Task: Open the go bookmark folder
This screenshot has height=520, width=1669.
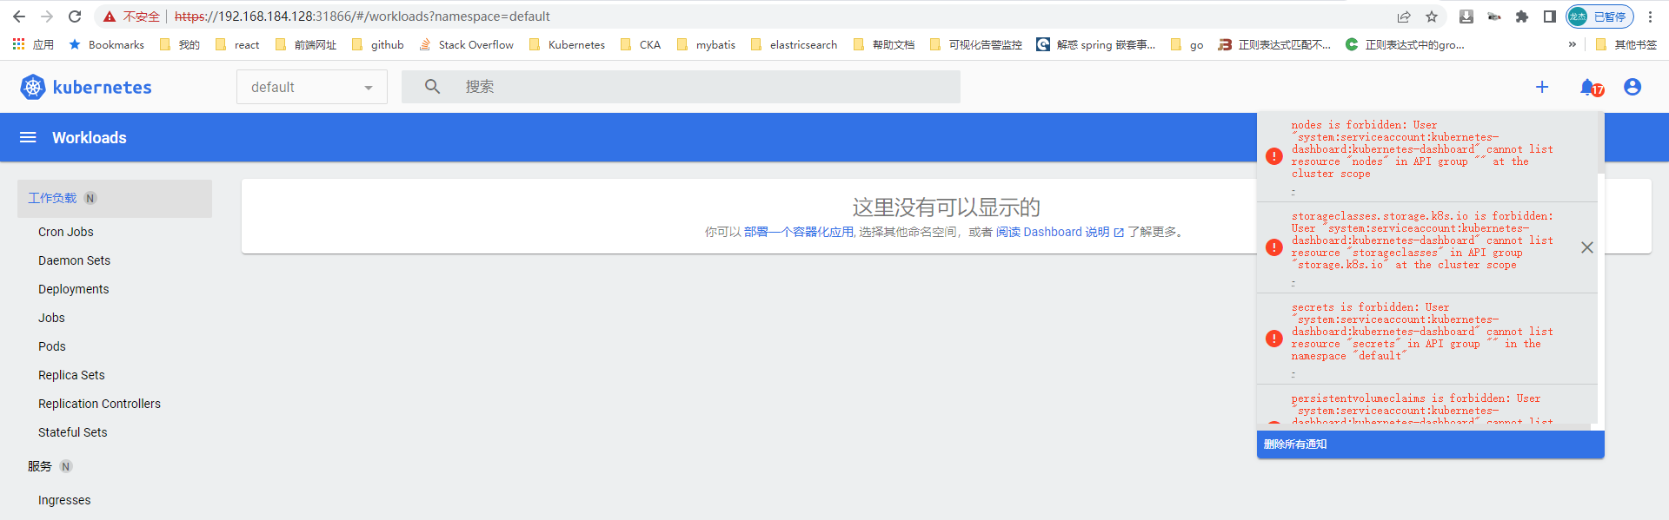Action: (x=1187, y=44)
